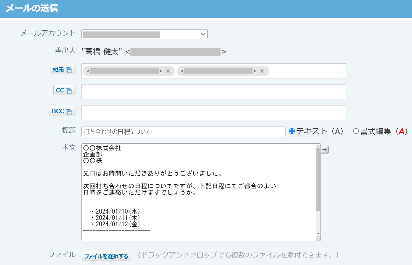Click the 宛先 address book button
Screen dimensions: 412x265
62,69
